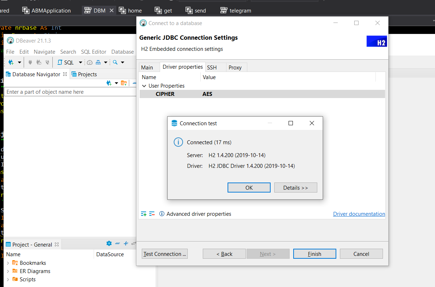Click the Name column header in Project panel

pyautogui.click(x=13, y=254)
